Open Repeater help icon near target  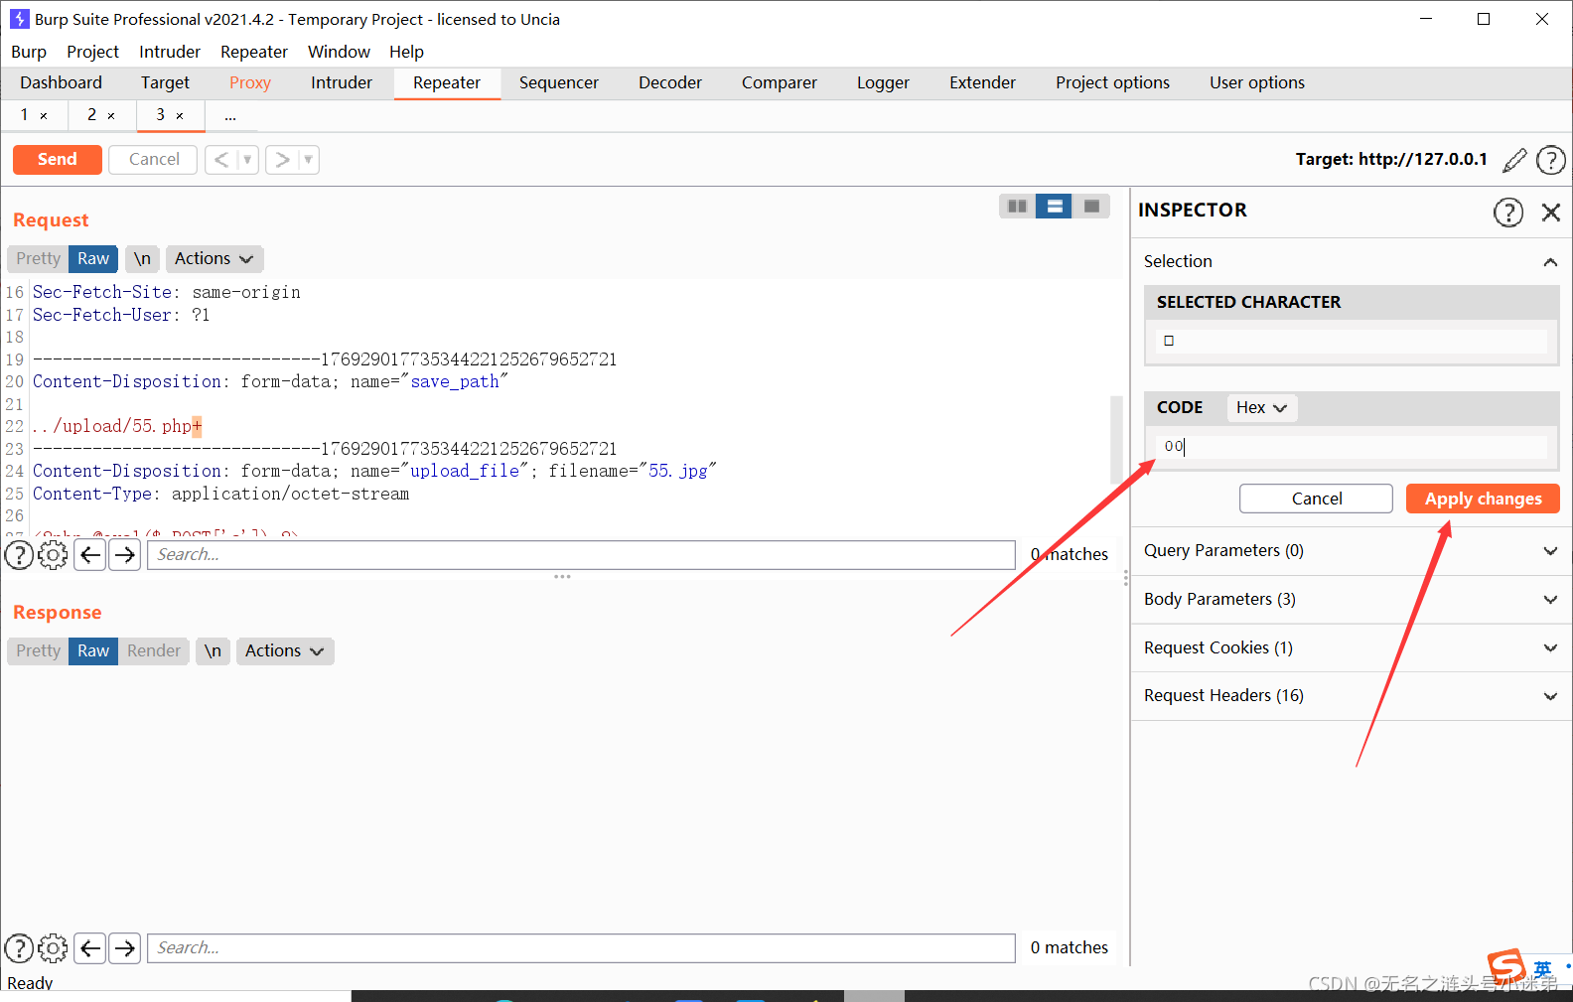click(1550, 160)
